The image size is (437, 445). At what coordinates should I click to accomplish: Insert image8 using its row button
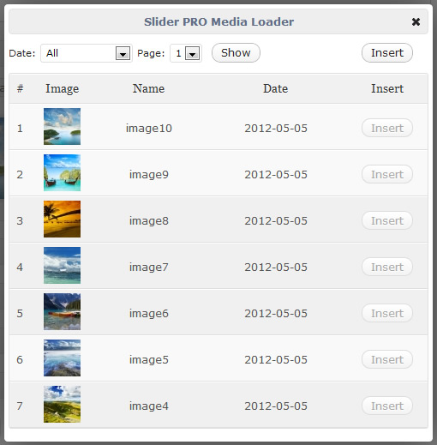click(387, 220)
